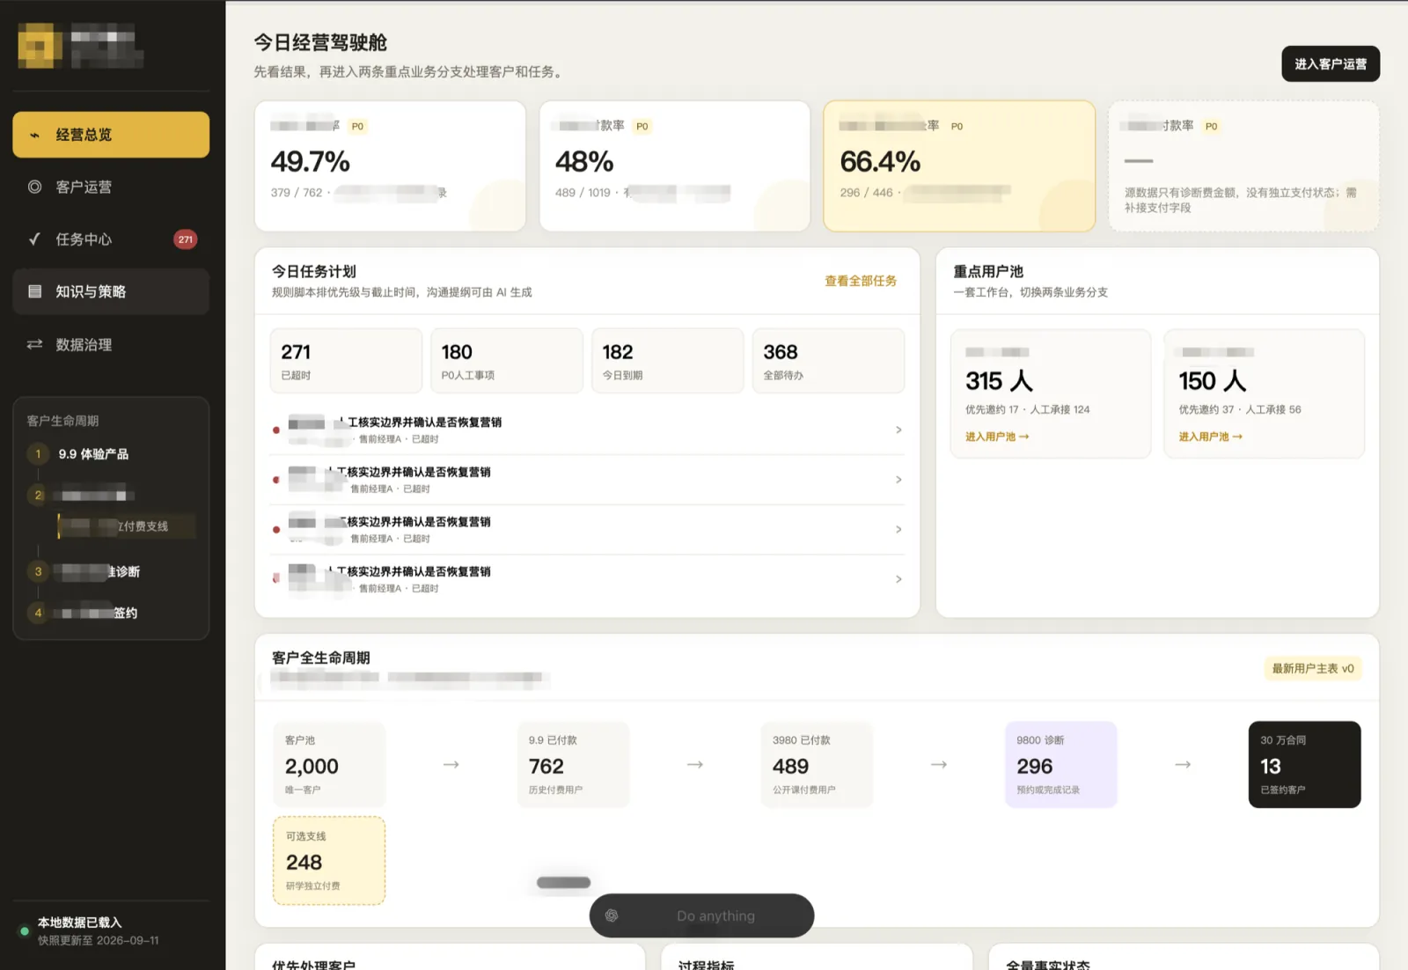Click the 优先邀约 17 · 人工承接 124 text

click(1027, 409)
